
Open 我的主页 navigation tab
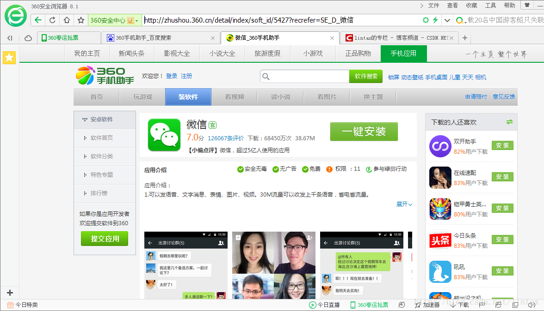[87, 54]
